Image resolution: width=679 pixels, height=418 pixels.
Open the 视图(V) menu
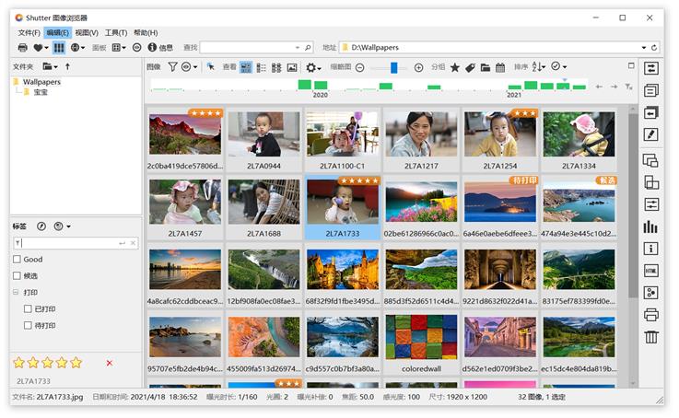pos(87,32)
